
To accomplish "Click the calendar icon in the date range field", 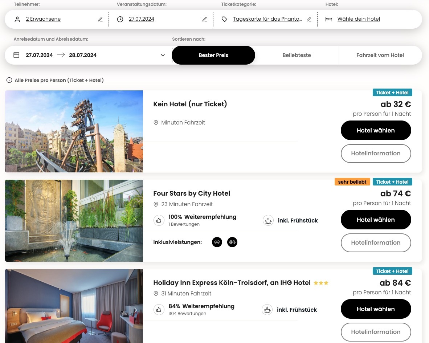I will [16, 55].
